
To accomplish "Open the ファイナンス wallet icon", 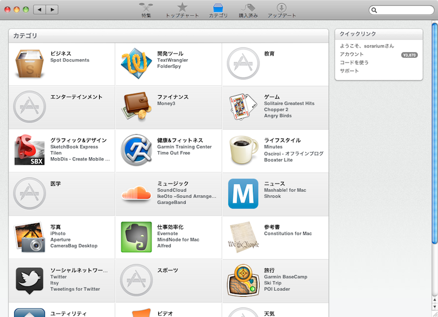I will click(136, 106).
